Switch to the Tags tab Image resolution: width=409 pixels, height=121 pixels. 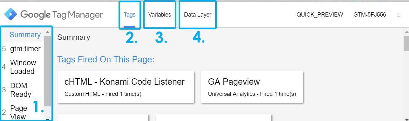(x=129, y=15)
